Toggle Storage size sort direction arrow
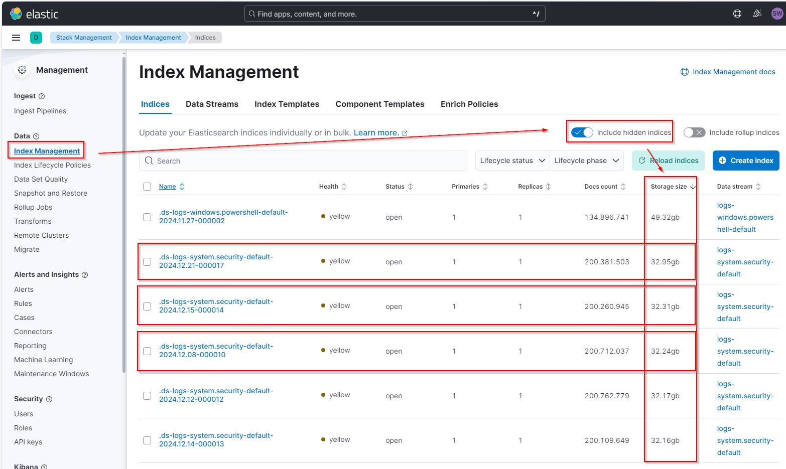The image size is (786, 469). click(693, 187)
